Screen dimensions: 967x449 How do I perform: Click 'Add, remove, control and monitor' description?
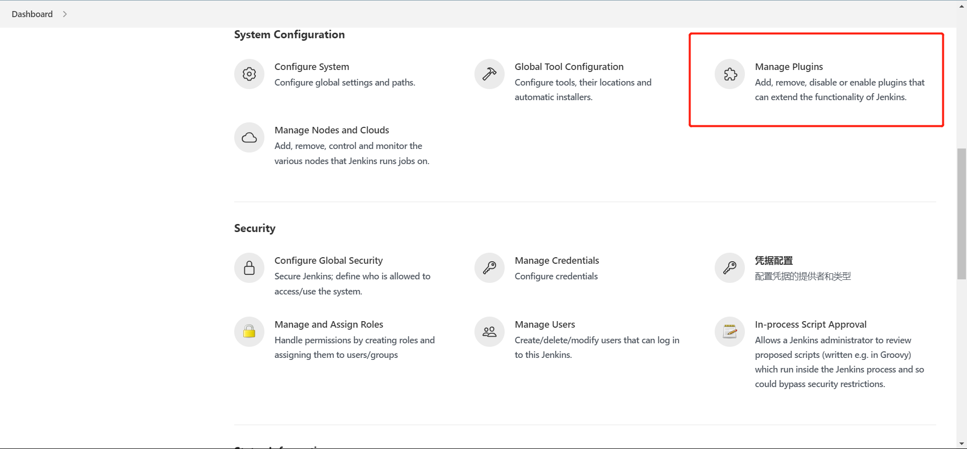click(352, 153)
